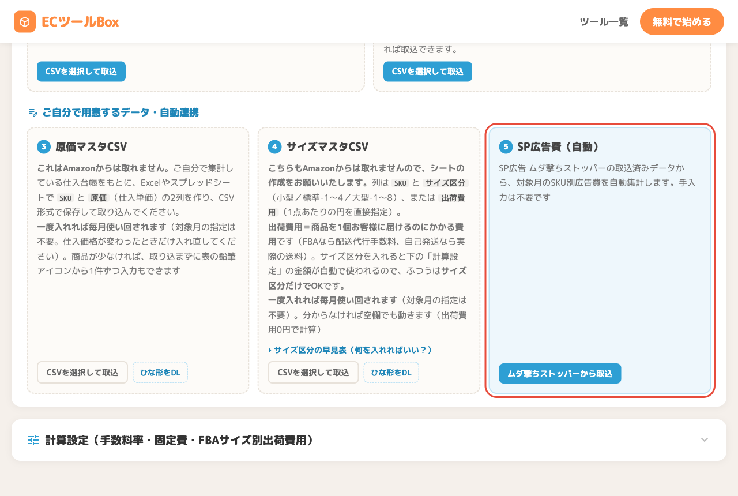Download template in 原価マスタCSV card

point(160,373)
